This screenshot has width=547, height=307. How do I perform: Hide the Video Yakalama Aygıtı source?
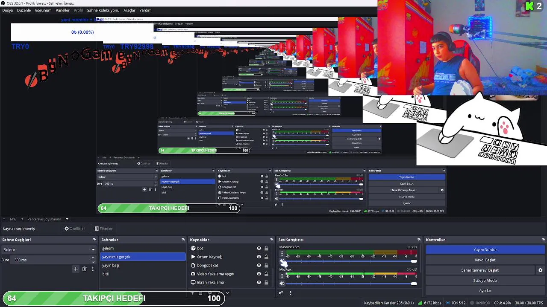pos(259,274)
